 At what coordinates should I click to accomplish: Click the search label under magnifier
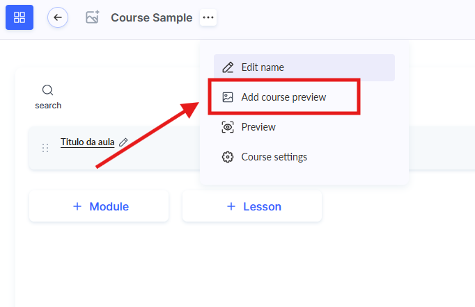48,106
